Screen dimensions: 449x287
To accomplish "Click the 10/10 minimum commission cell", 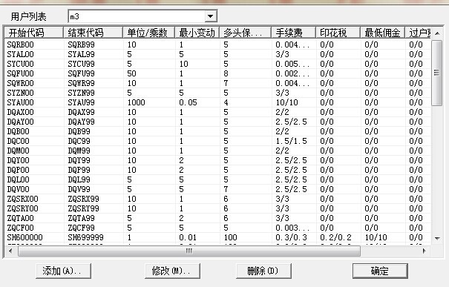I will (x=376, y=237).
